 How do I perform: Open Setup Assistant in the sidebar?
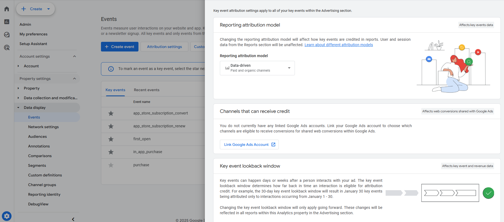pos(33,44)
